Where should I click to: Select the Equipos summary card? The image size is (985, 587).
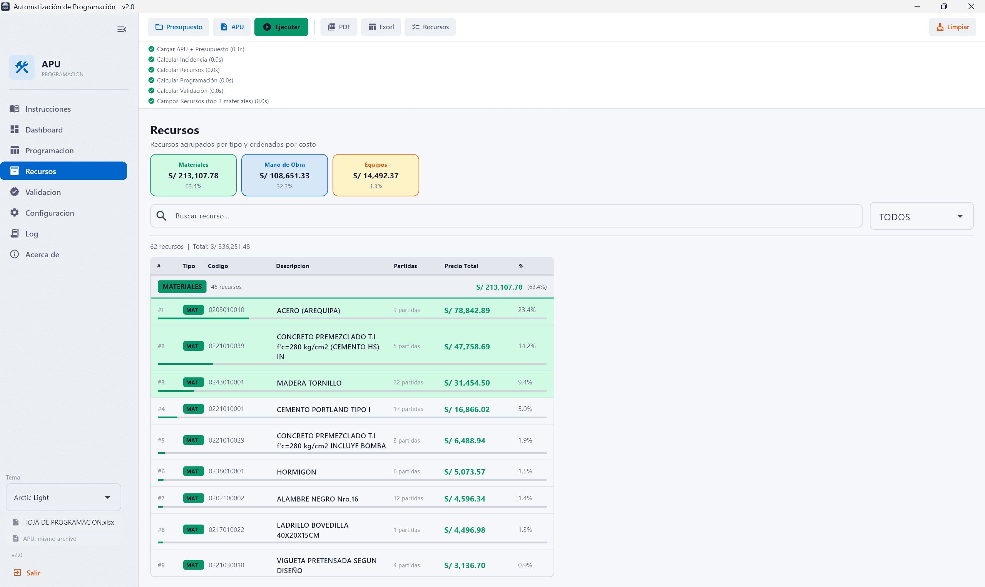click(376, 175)
